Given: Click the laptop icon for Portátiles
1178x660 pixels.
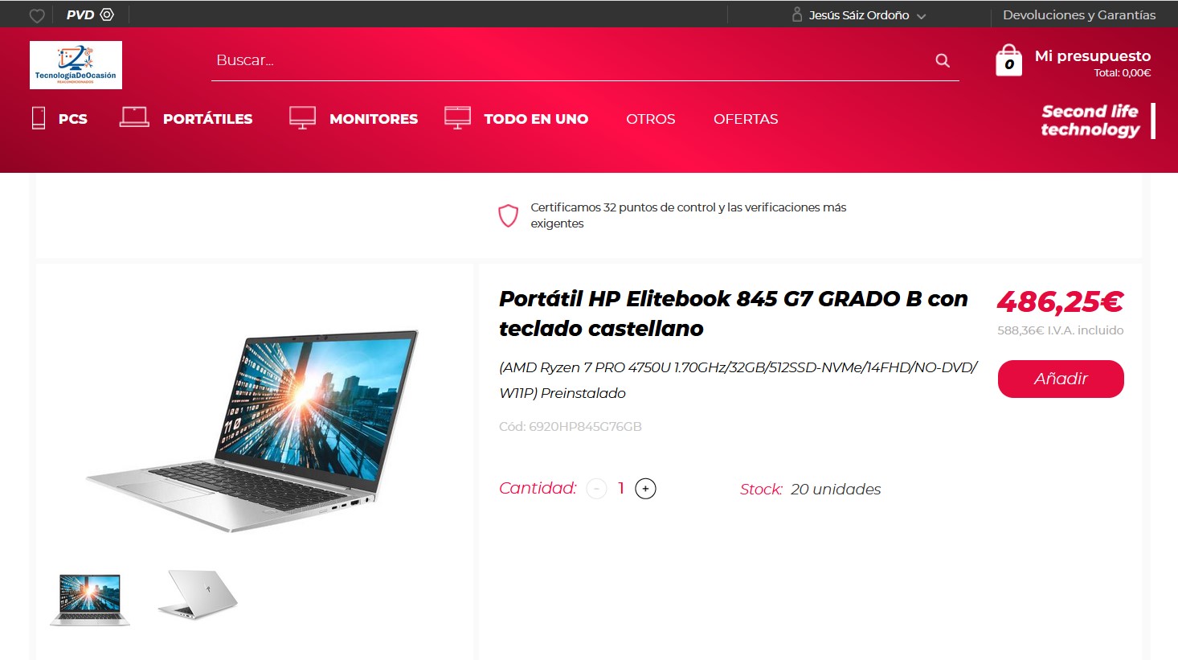Looking at the screenshot, I should [134, 117].
